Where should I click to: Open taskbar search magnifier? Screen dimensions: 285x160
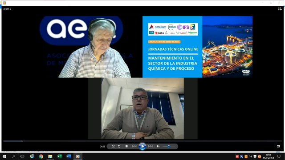(x=13, y=156)
